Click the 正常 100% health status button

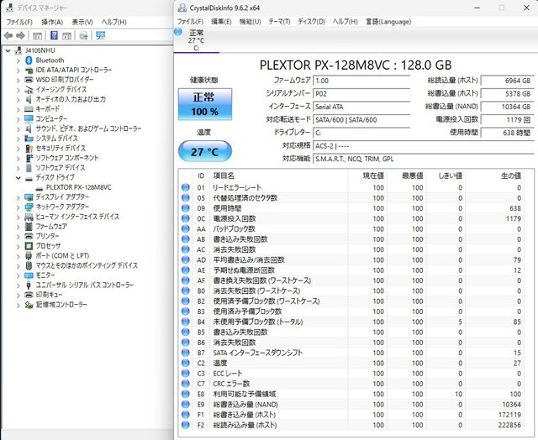[x=205, y=104]
